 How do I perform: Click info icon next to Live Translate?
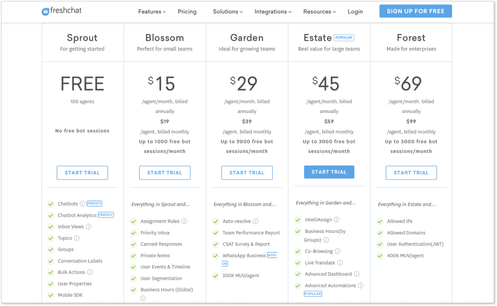click(x=340, y=263)
